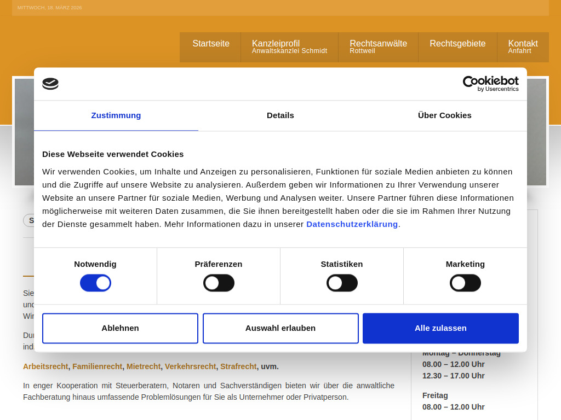Disable the Notwendig cookies toggle

pos(95,283)
